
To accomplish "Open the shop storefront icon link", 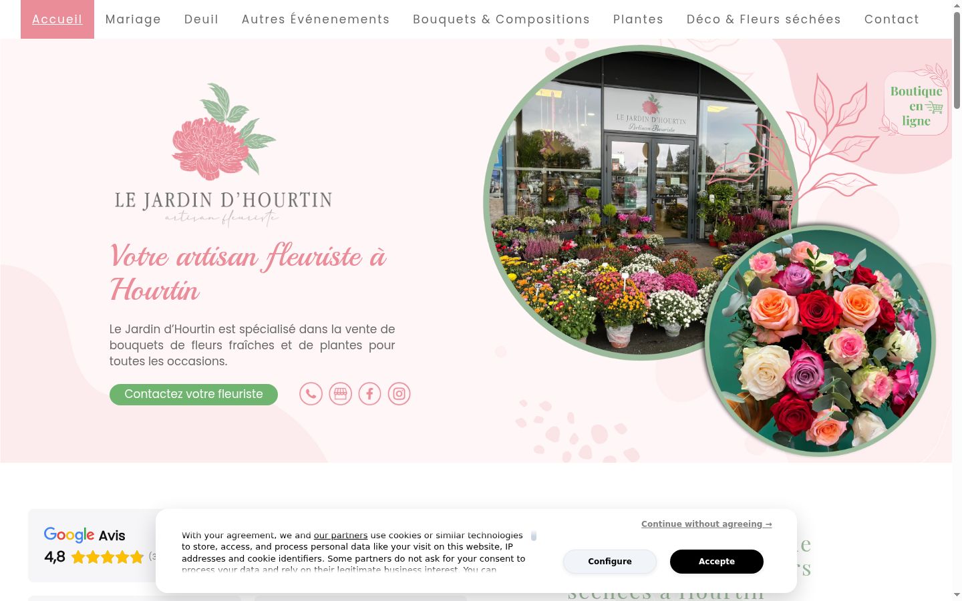I will click(x=340, y=394).
